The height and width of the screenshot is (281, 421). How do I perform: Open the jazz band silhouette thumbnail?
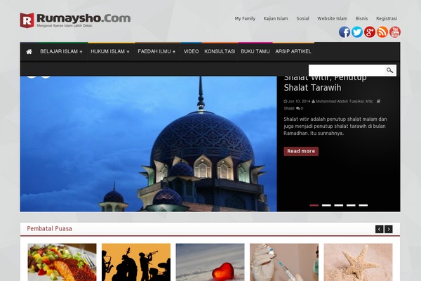[x=136, y=262]
